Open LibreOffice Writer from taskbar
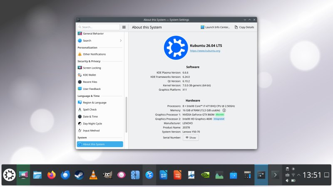Viewport: 333px width, 187px height. pos(163,175)
